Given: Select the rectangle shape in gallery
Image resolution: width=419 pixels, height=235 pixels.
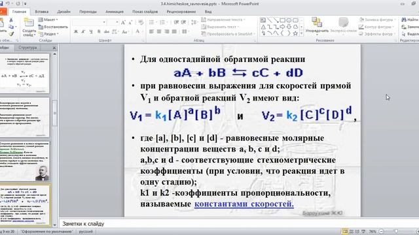Looking at the screenshot, I should click(x=282, y=20).
